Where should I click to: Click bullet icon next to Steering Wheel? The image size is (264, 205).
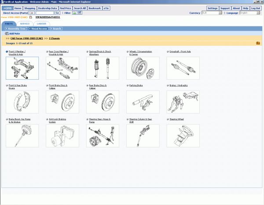click(x=168, y=119)
